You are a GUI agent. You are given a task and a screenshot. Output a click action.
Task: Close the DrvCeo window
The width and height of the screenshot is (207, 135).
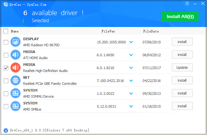click(203, 4)
